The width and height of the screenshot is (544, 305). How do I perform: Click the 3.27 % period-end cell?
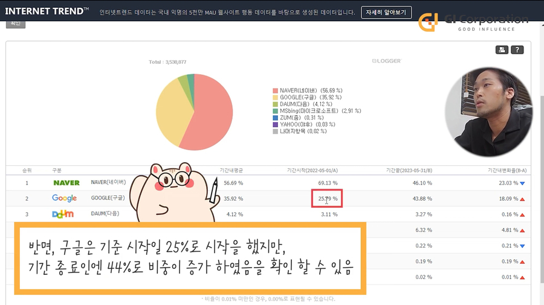(x=424, y=215)
